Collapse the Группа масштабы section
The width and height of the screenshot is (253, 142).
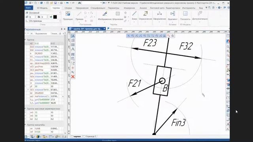(x=25, y=125)
